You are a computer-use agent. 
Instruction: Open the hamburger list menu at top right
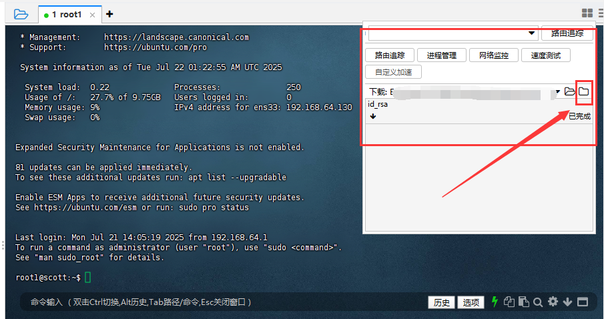(x=599, y=13)
